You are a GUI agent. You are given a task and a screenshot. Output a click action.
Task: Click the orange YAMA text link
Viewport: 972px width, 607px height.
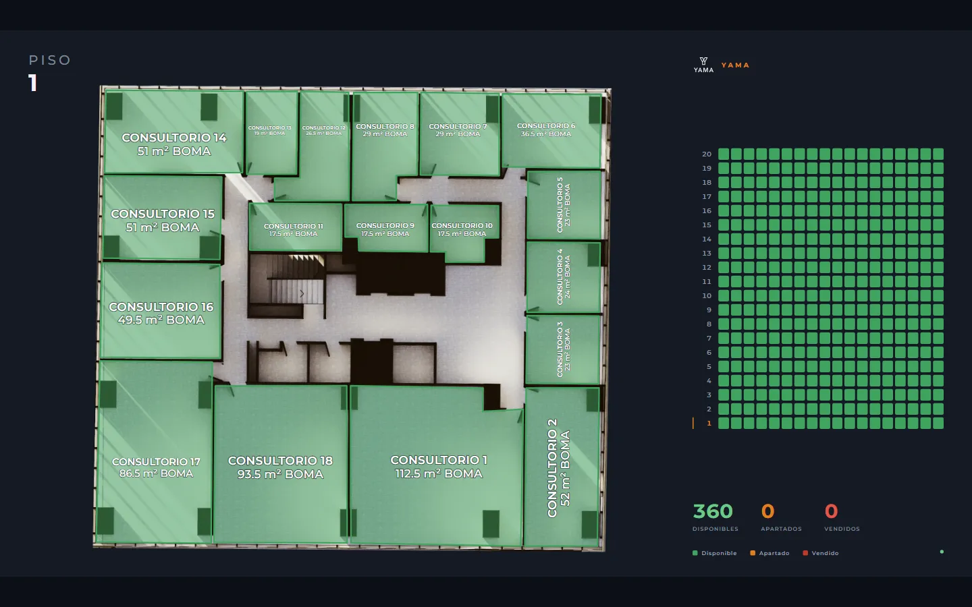point(735,65)
